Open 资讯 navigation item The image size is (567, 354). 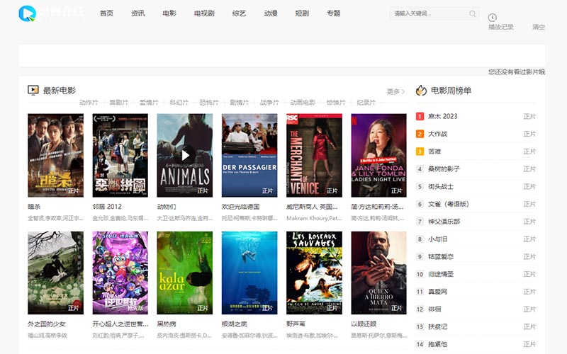point(138,13)
